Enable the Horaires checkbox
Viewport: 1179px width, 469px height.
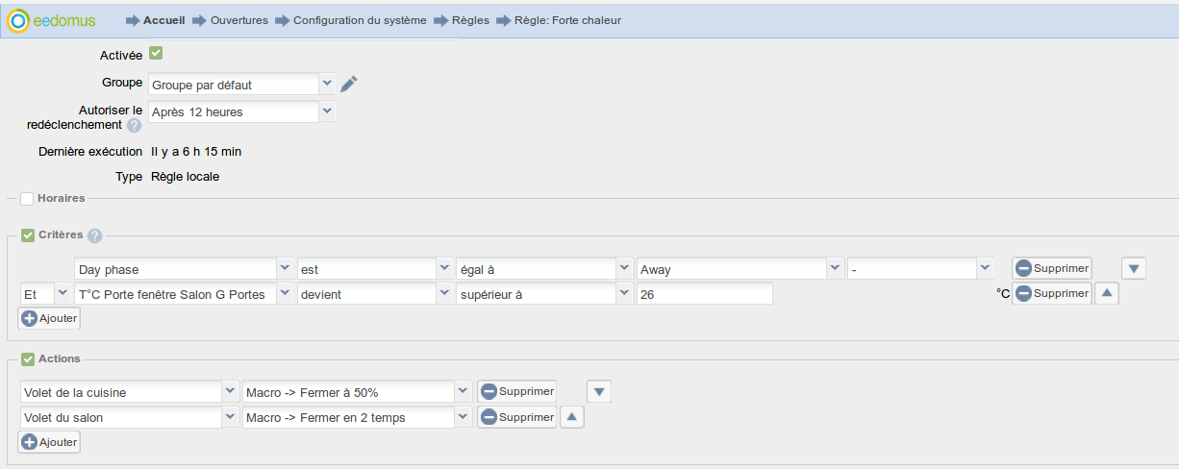pos(27,199)
